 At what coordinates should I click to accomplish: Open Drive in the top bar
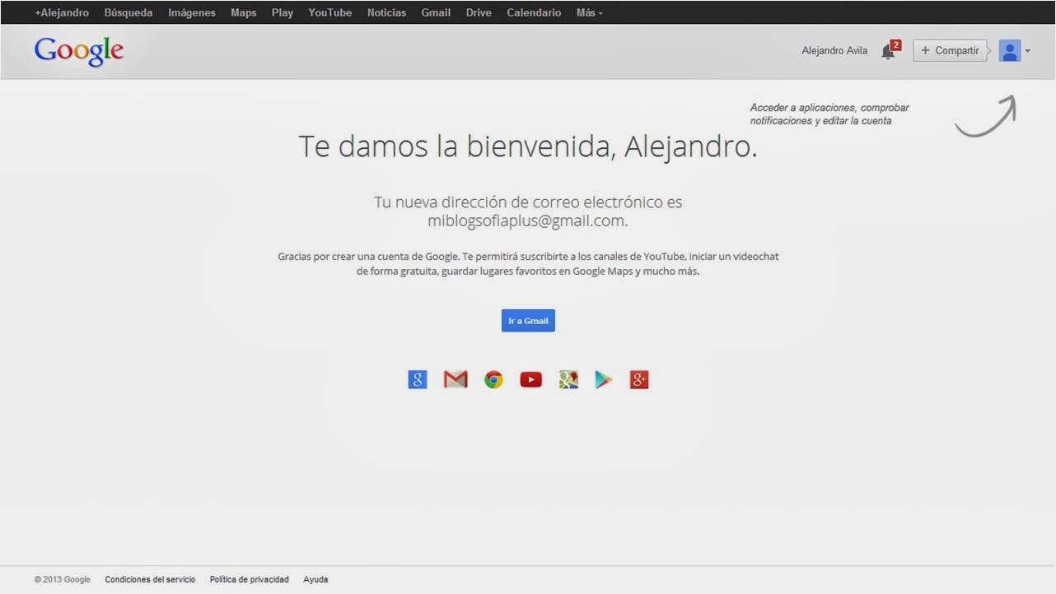(479, 13)
